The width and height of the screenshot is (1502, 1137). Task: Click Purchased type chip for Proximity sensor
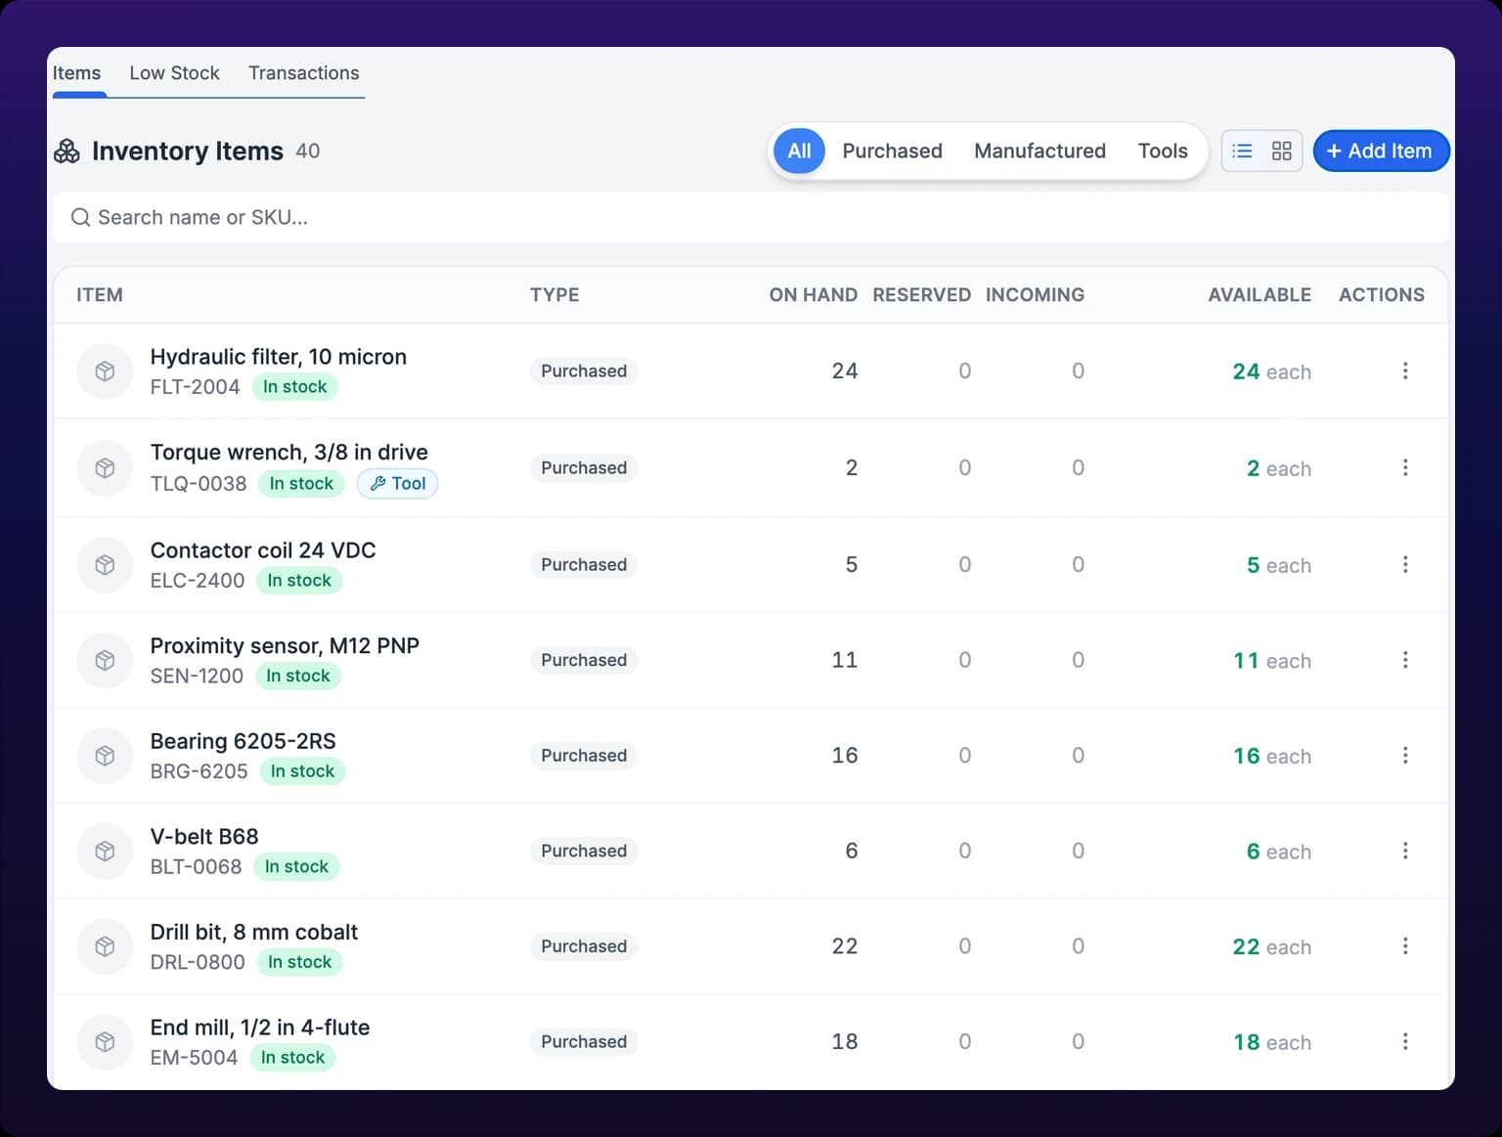pyautogui.click(x=584, y=660)
